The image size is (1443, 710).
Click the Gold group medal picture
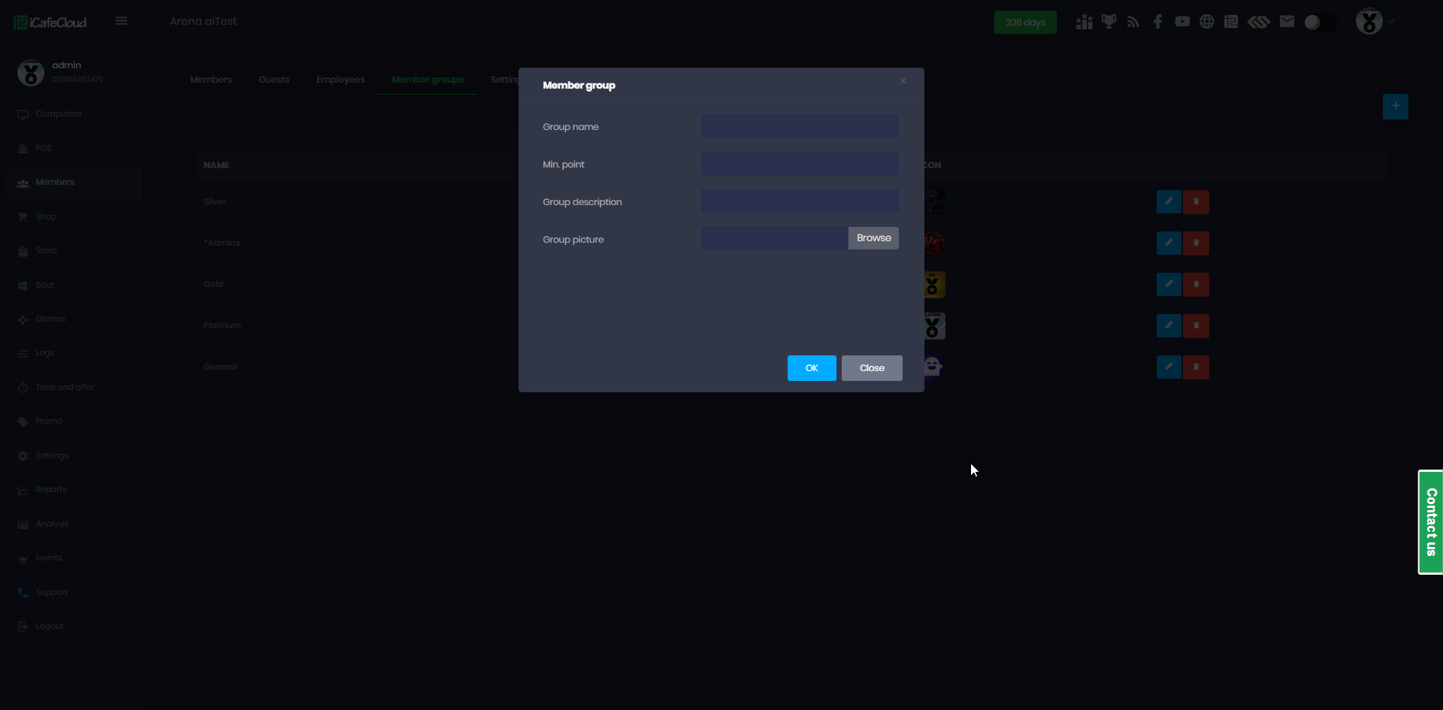point(934,285)
